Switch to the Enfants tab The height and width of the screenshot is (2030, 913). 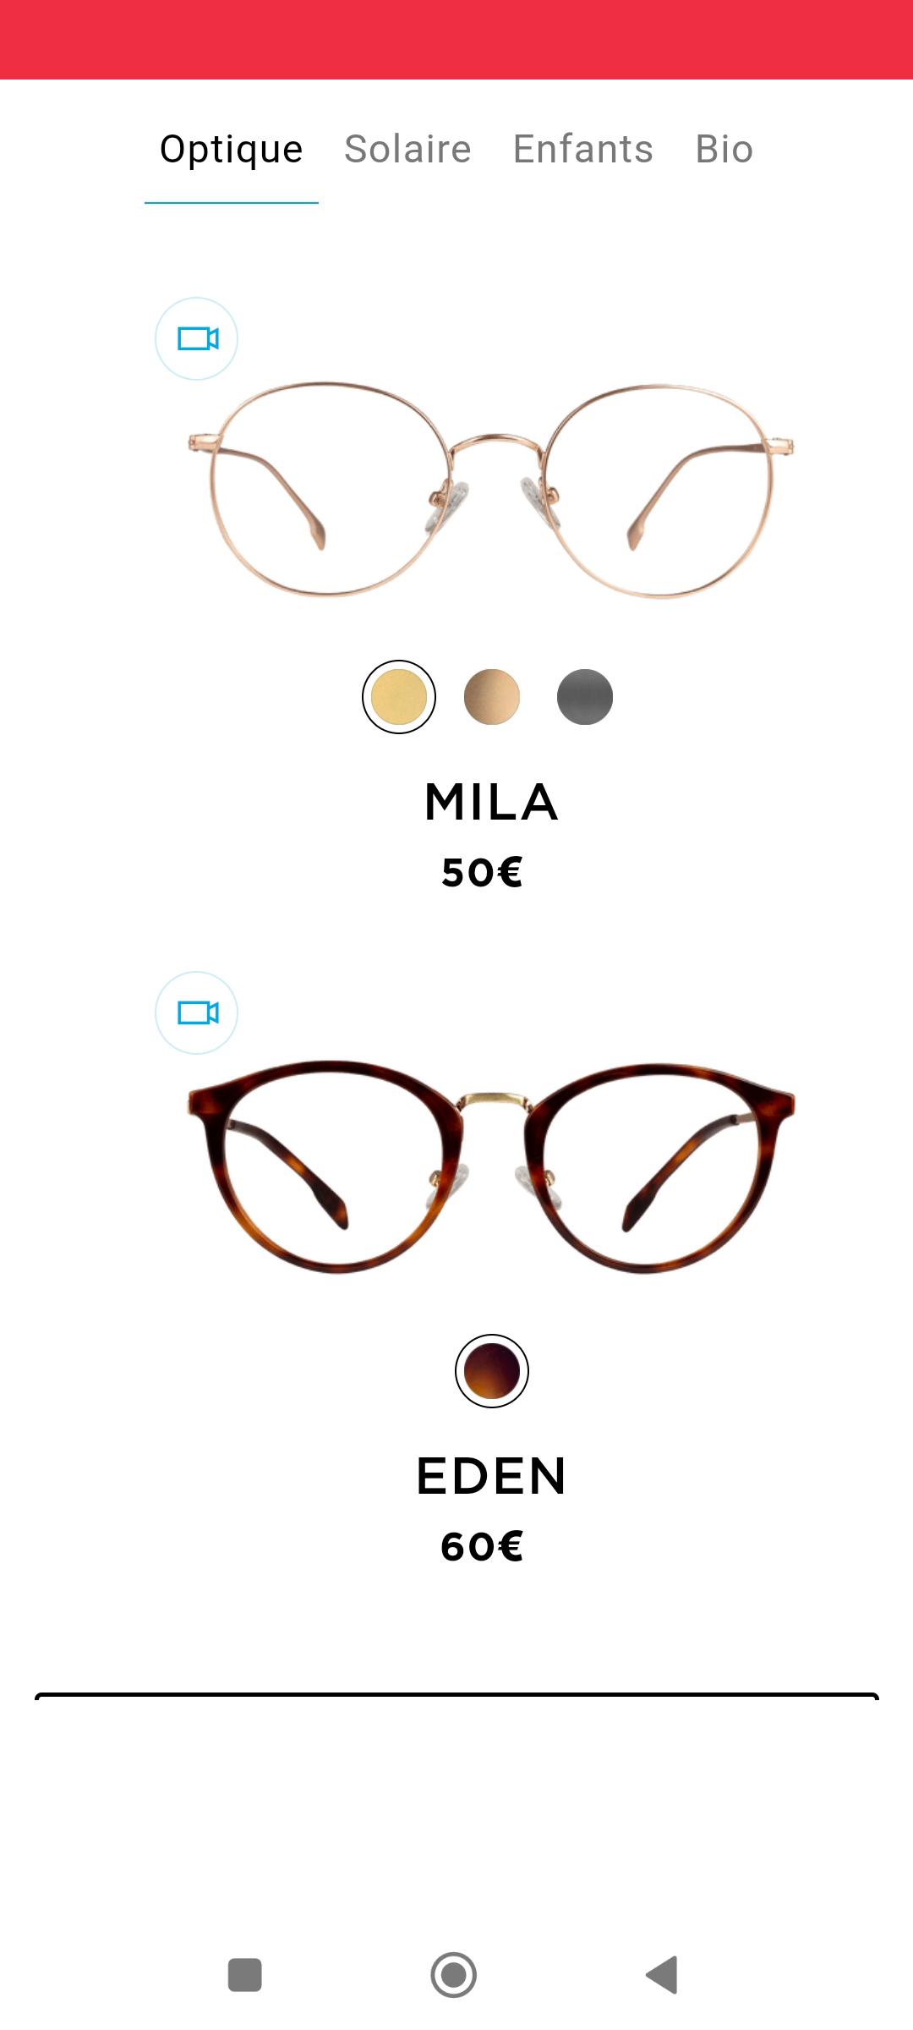pyautogui.click(x=583, y=150)
